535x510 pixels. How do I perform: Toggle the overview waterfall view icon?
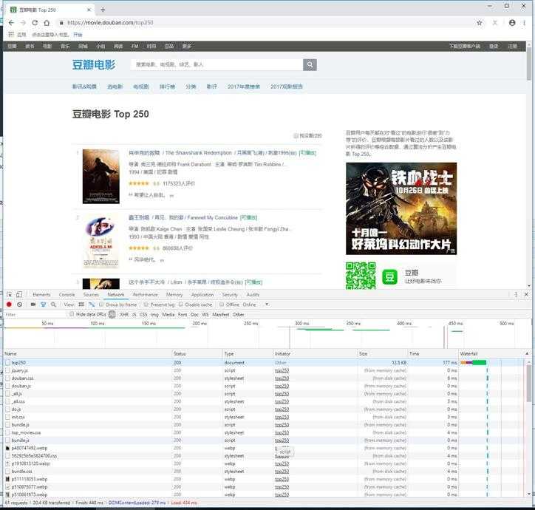tap(92, 305)
